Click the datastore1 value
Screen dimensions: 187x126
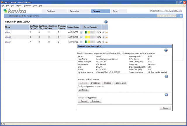coord(152,64)
